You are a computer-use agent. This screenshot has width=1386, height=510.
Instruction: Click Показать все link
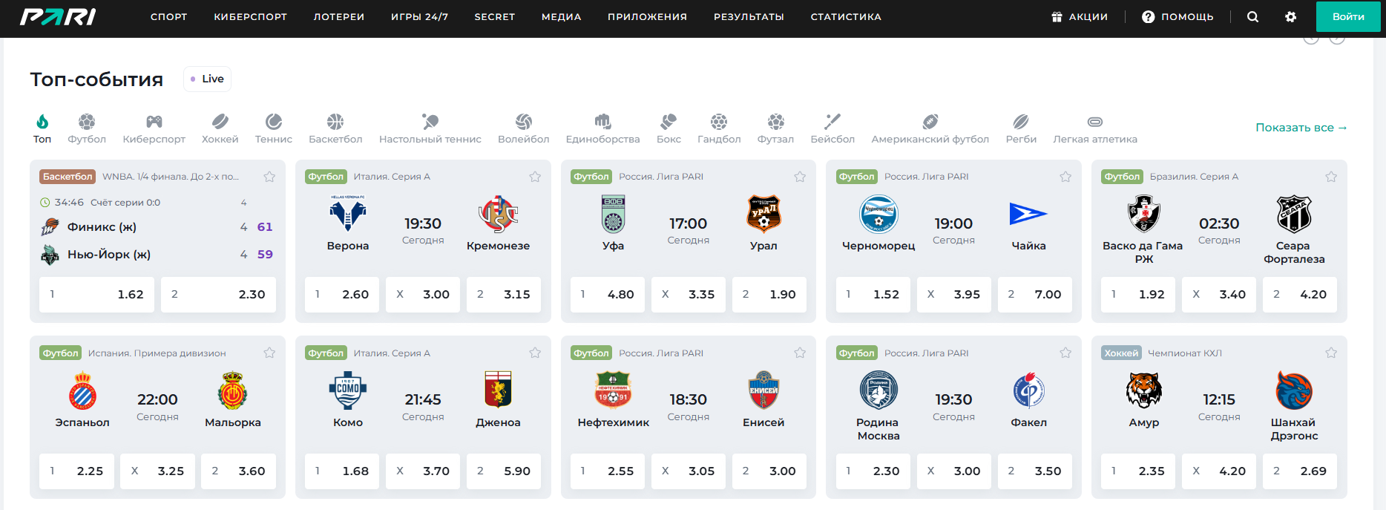1301,128
